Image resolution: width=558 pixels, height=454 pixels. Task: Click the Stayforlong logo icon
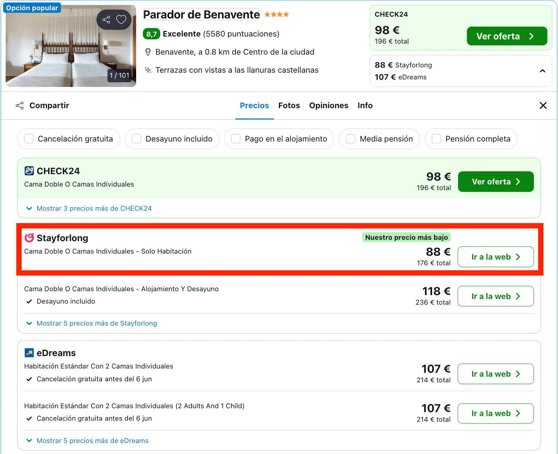pos(29,238)
